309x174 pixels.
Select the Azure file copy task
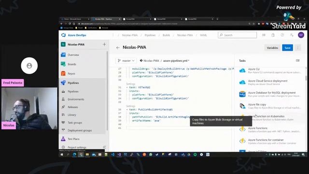pos(270,106)
